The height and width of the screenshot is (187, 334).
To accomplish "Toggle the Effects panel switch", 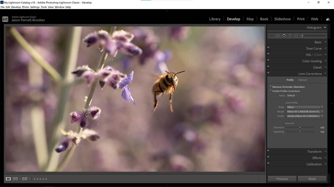I will tap(268, 157).
